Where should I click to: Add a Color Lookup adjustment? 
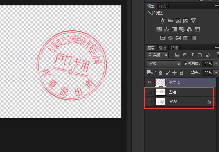tap(197, 30)
